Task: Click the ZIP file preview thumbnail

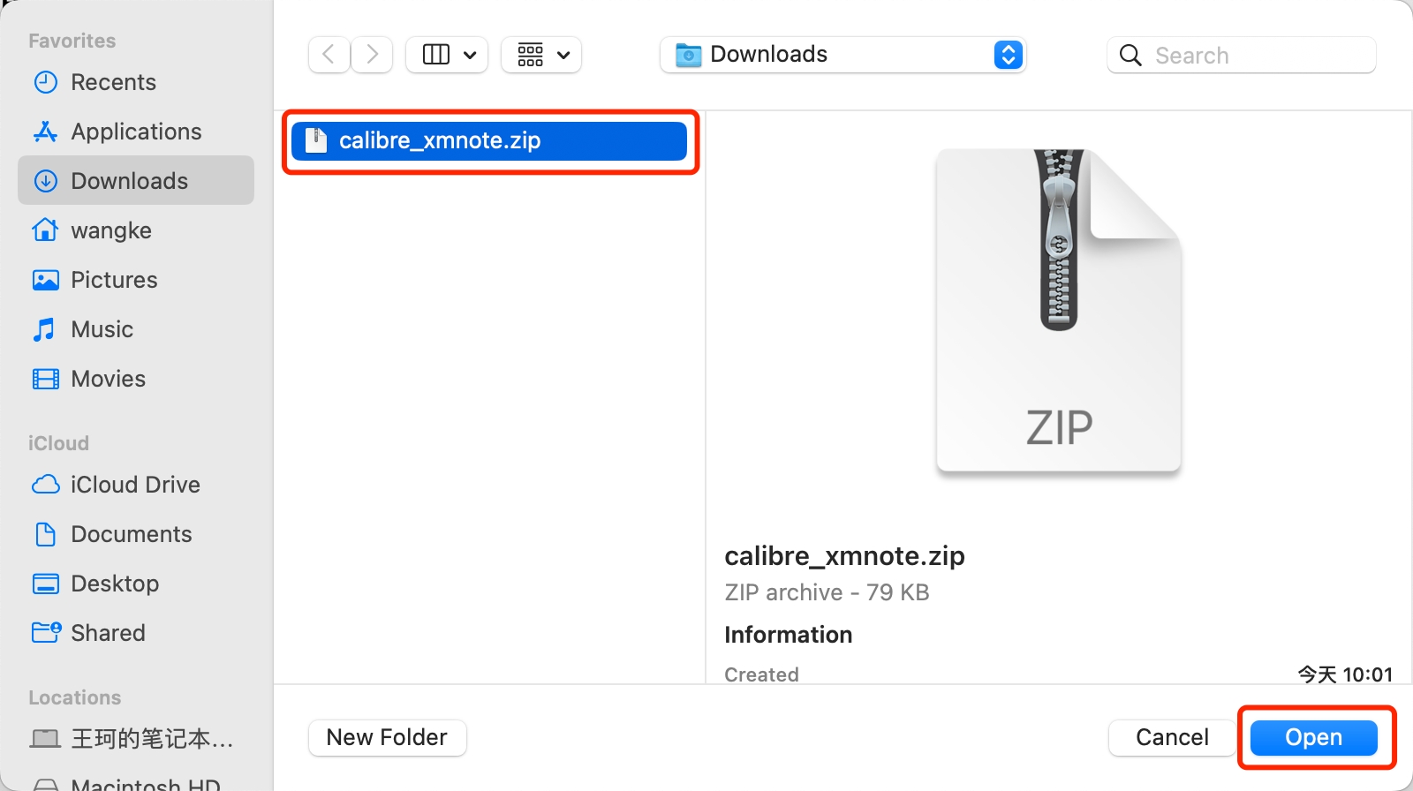Action: (1058, 311)
